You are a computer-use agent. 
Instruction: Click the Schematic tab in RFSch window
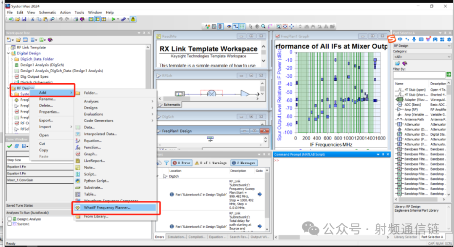[170, 105]
